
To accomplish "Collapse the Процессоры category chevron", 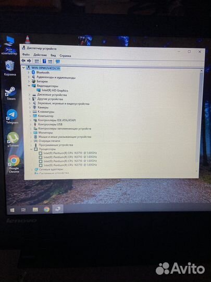I will click(x=31, y=149).
